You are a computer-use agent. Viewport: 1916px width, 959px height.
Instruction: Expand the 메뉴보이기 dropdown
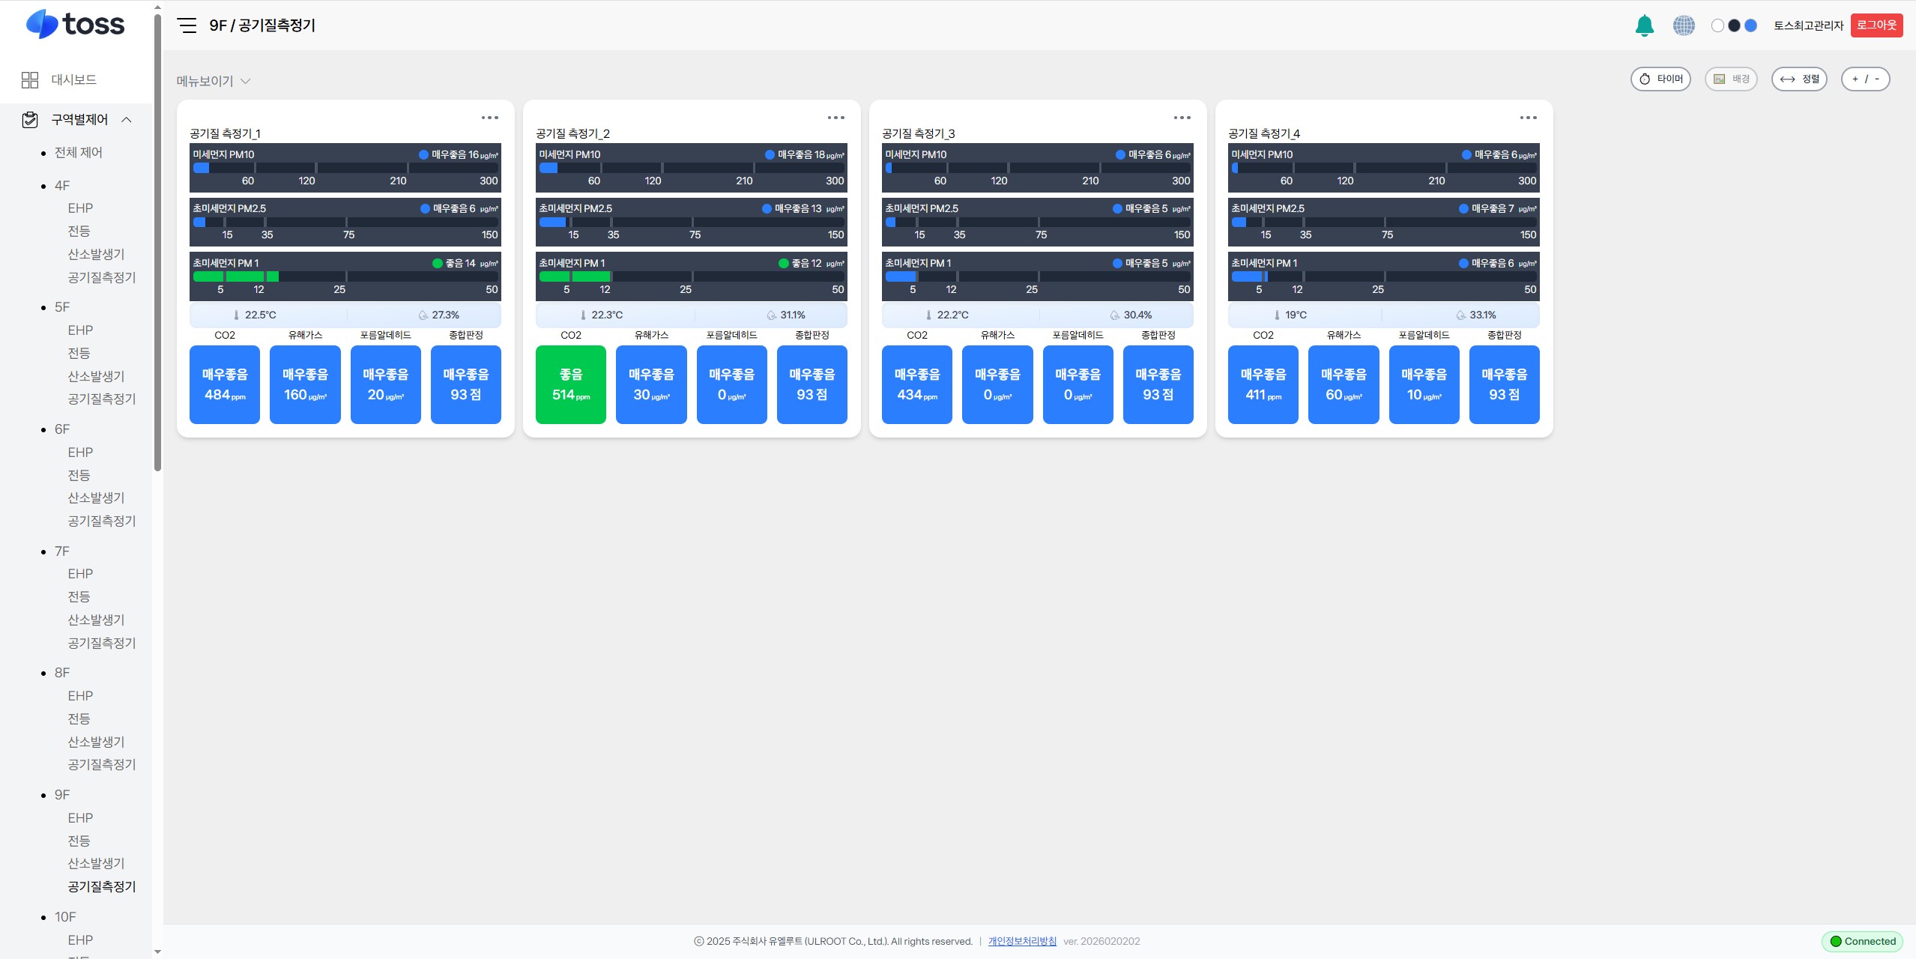click(x=214, y=81)
